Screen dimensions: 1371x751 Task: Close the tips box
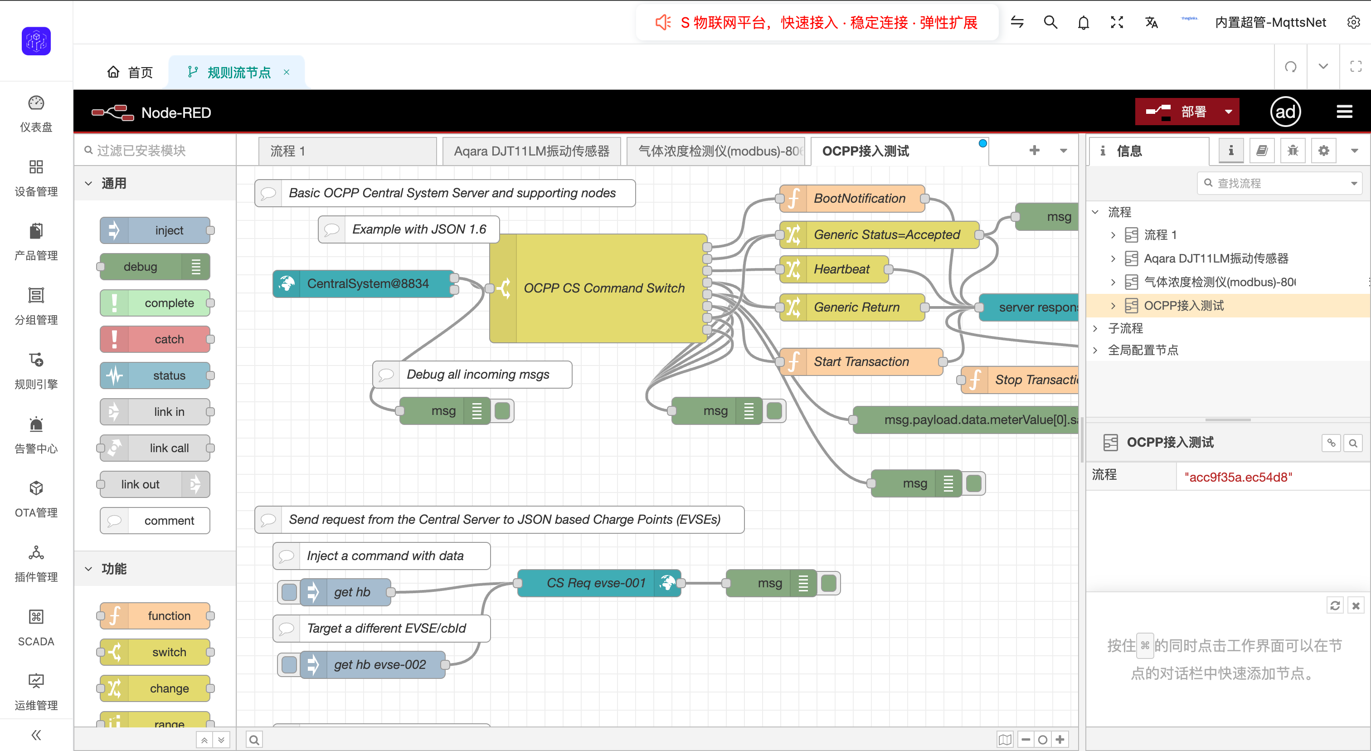point(1356,605)
